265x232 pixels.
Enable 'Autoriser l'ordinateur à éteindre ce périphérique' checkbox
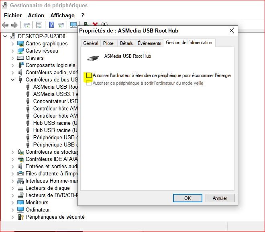(x=89, y=75)
